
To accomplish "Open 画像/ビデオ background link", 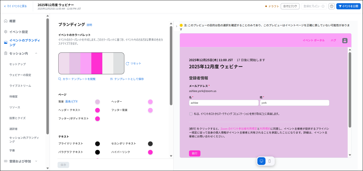I will 71,101.
